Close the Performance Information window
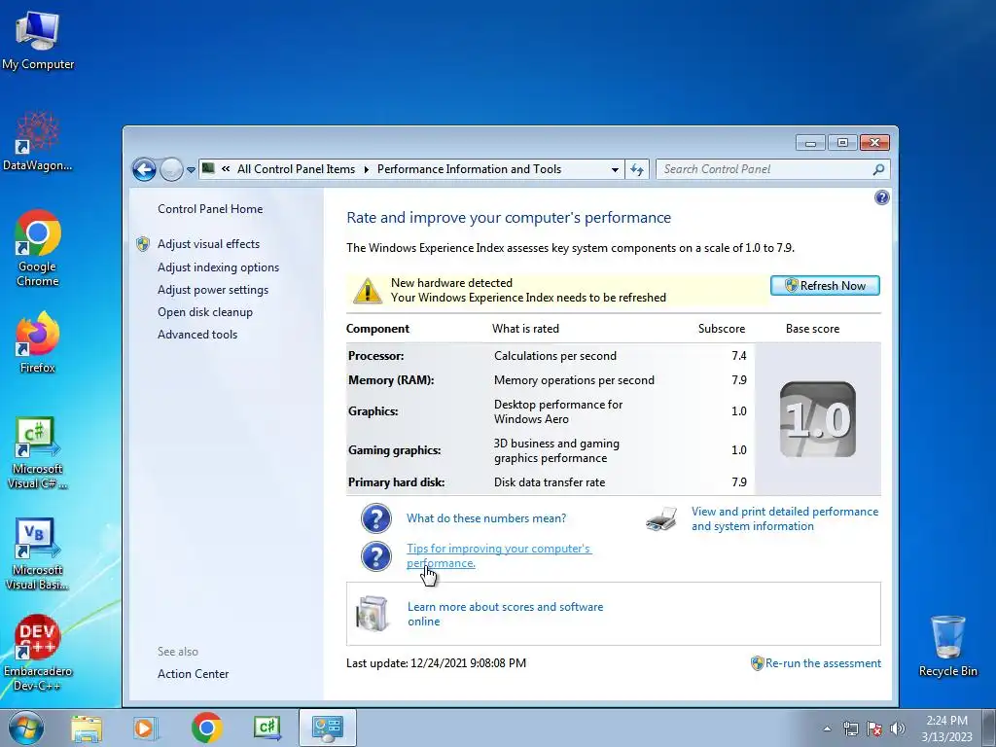The height and width of the screenshot is (747, 996). coord(874,143)
